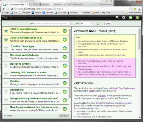143x122 pixels.
Task: Open help via green question mark icon
Action: pos(138,17)
